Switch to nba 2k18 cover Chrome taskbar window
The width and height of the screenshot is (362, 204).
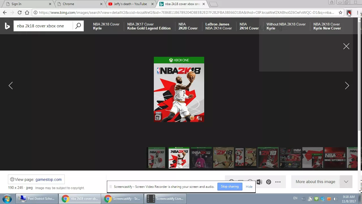(x=80, y=199)
